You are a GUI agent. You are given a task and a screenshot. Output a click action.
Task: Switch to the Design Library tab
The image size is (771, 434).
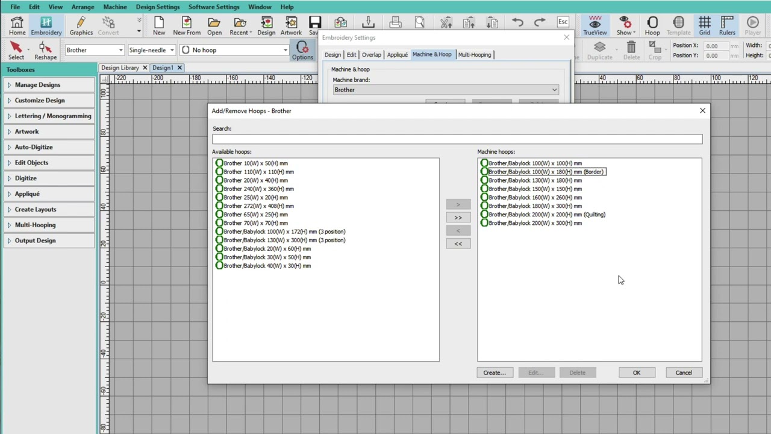(x=120, y=68)
